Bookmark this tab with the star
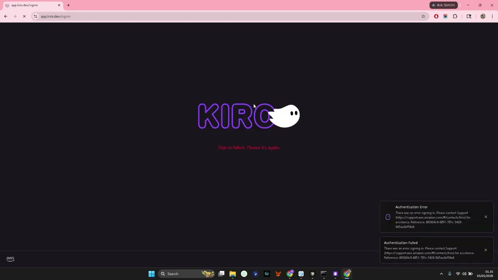498x280 pixels. (x=423, y=16)
